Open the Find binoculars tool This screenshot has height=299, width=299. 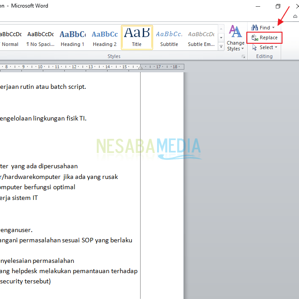261,28
